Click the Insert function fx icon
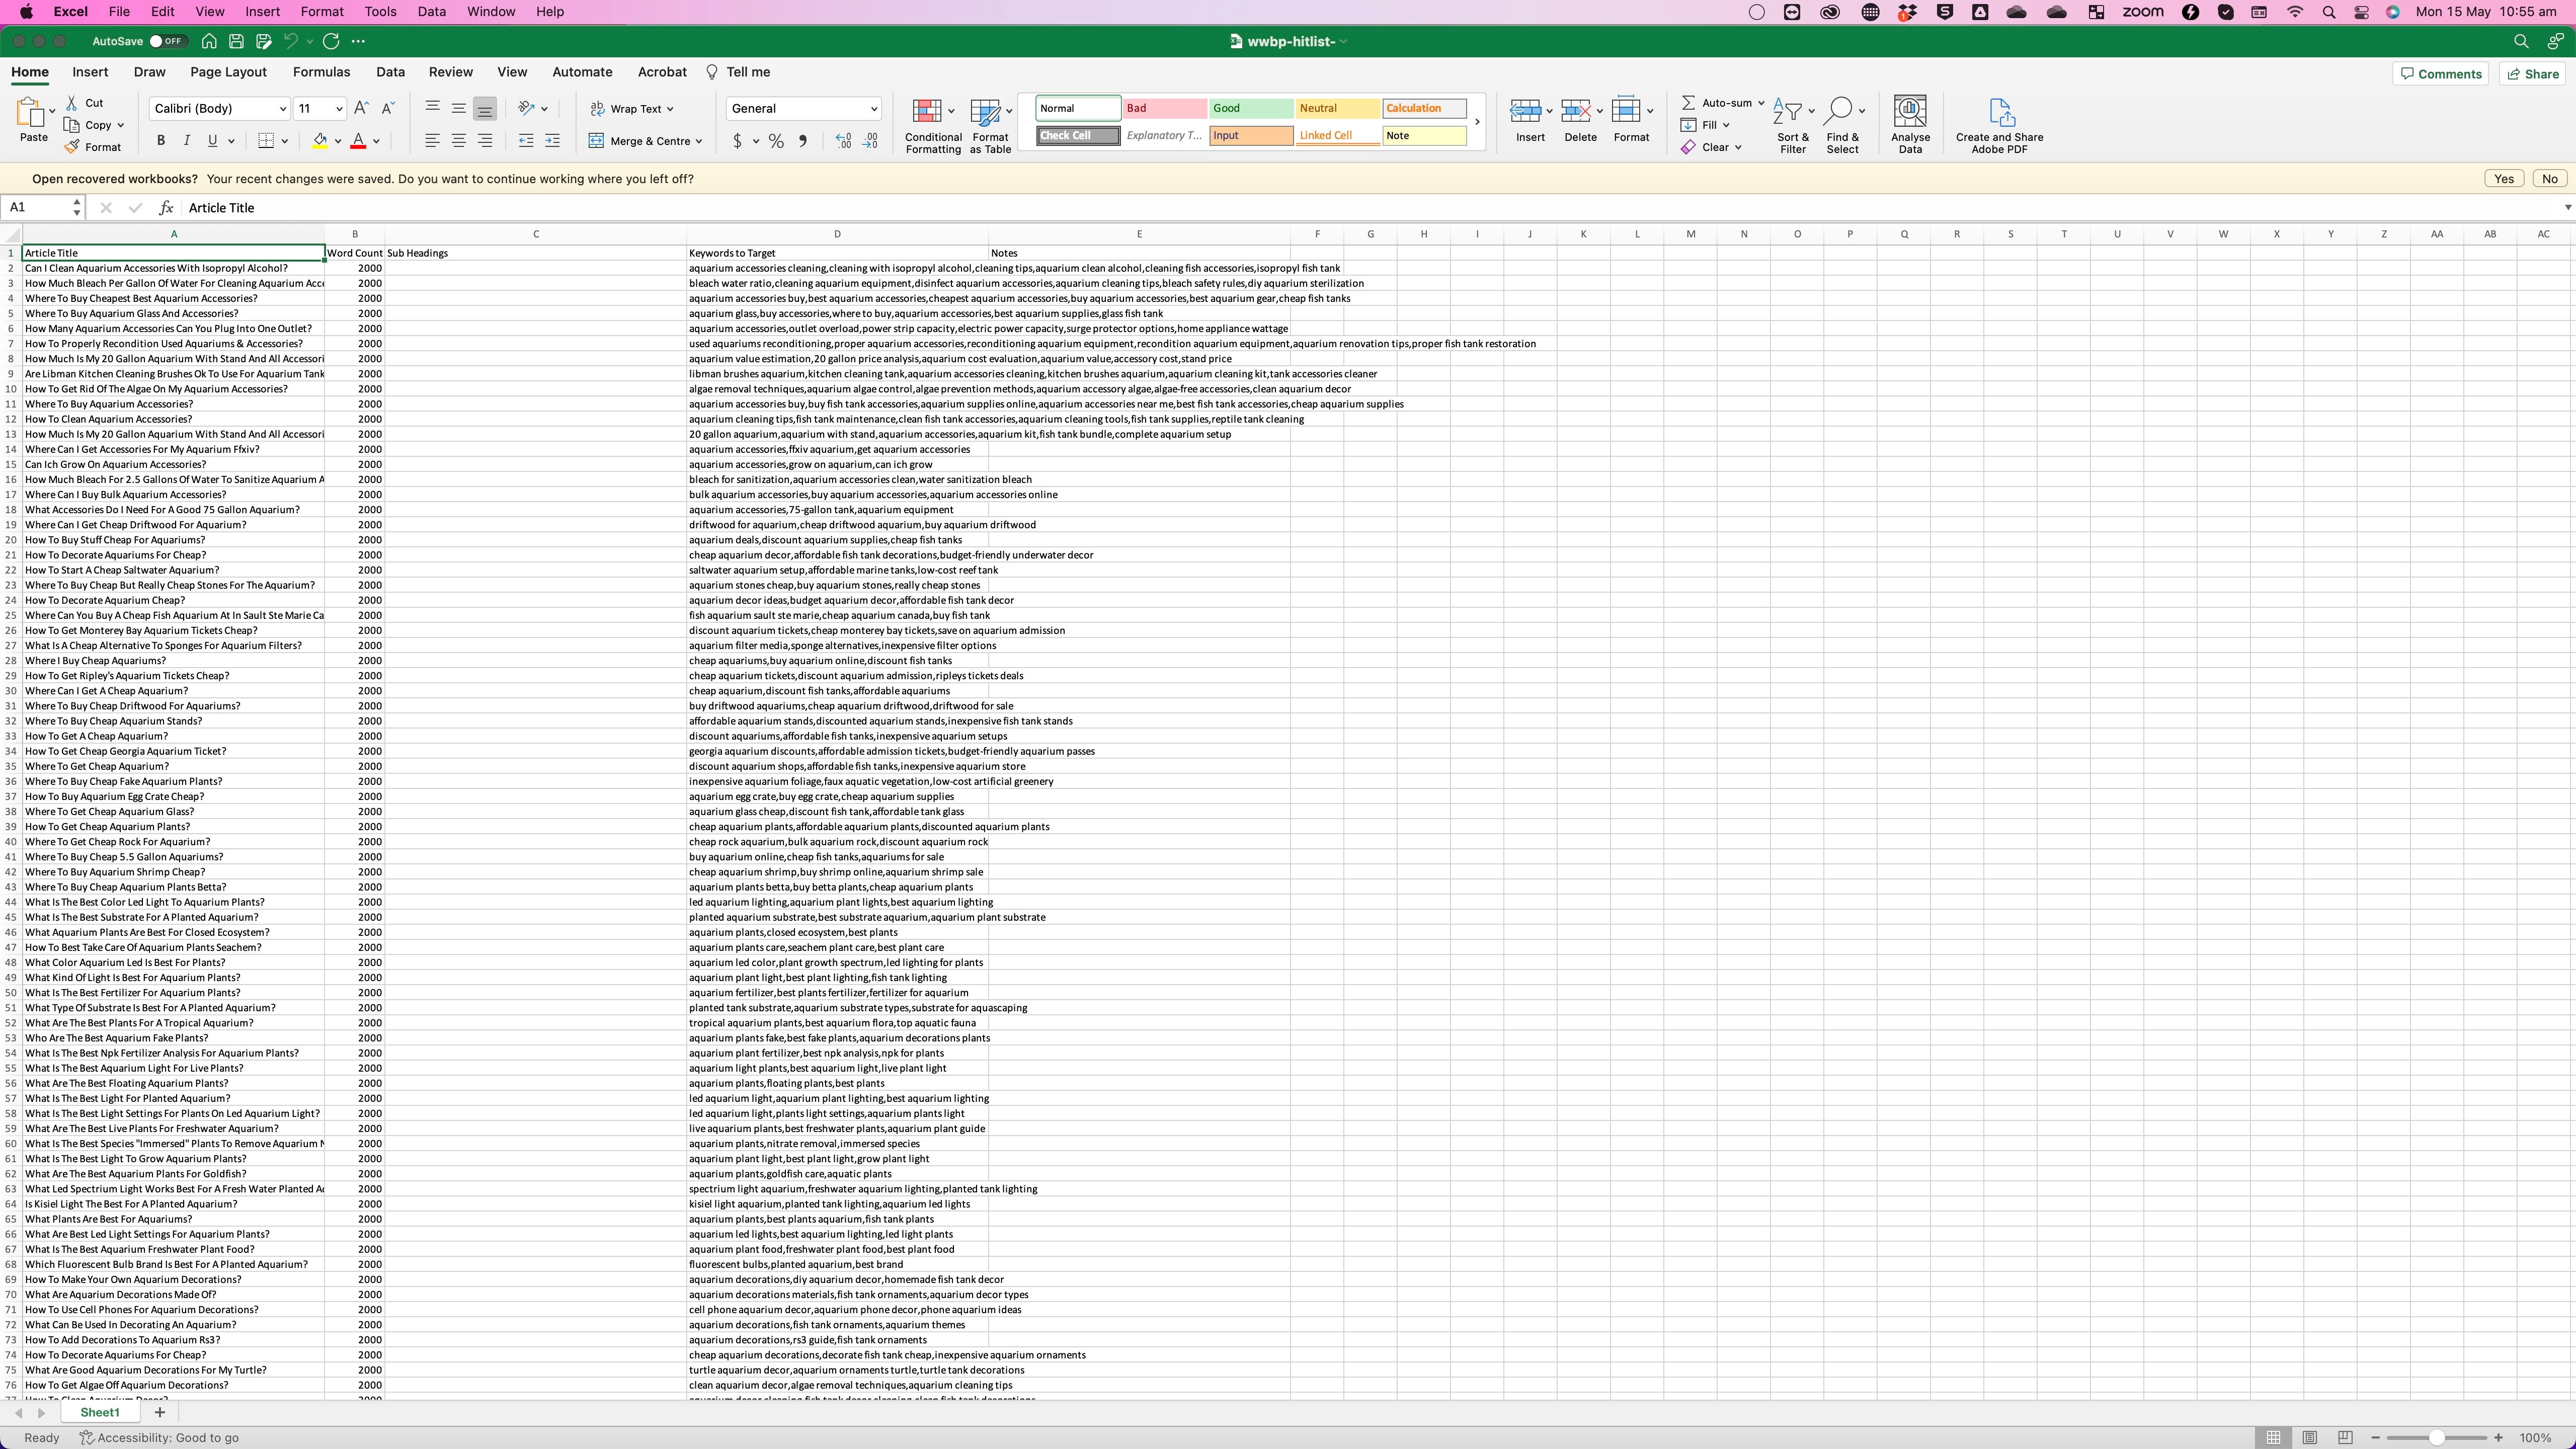The height and width of the screenshot is (1449, 2576). click(166, 208)
